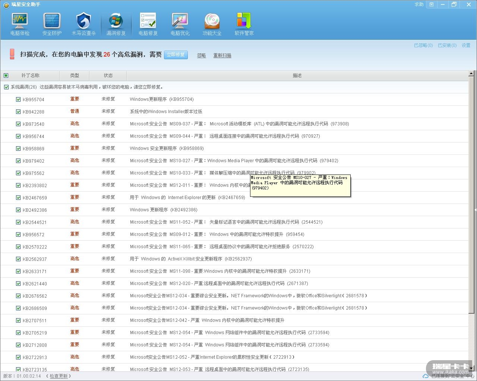Select the KB2633171 patch name
The width and height of the screenshot is (477, 381).
click(x=35, y=271)
